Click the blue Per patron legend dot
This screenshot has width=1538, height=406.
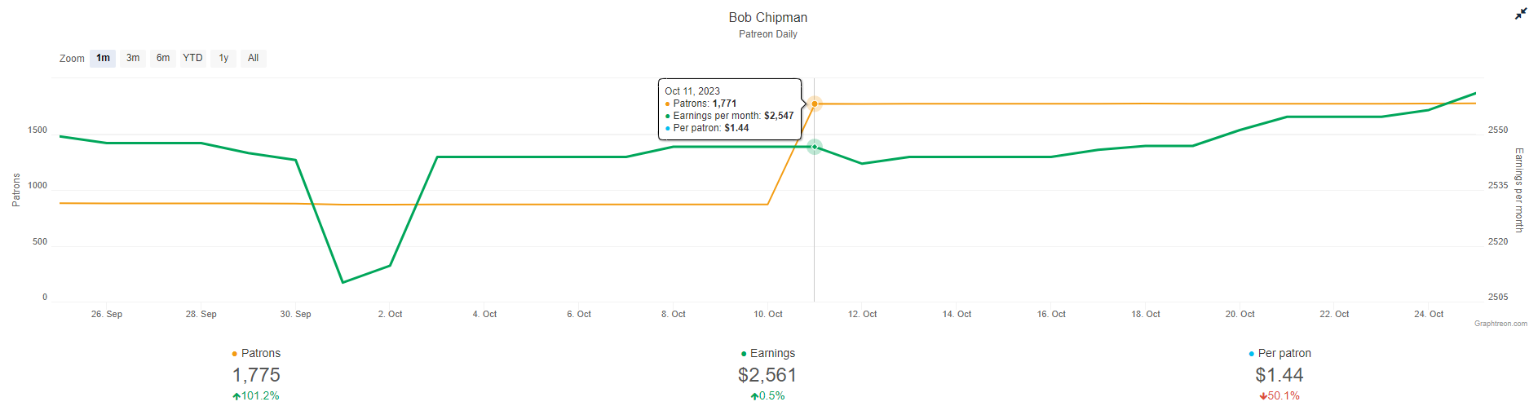click(x=1252, y=354)
